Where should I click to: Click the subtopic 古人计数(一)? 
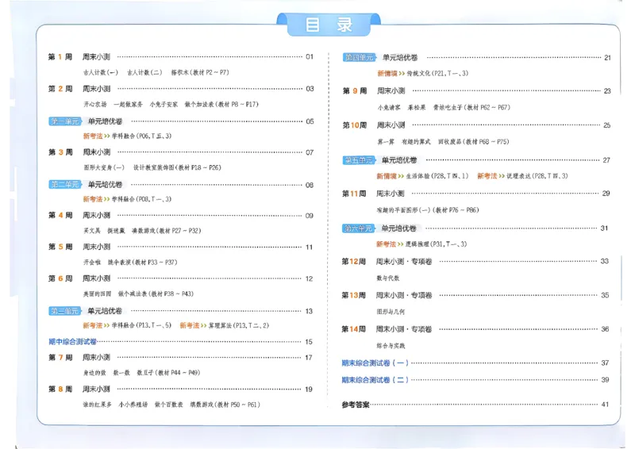coord(101,72)
